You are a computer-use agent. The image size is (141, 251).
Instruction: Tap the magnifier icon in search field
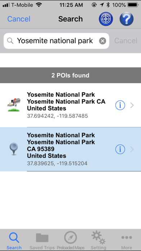[x=10, y=41]
